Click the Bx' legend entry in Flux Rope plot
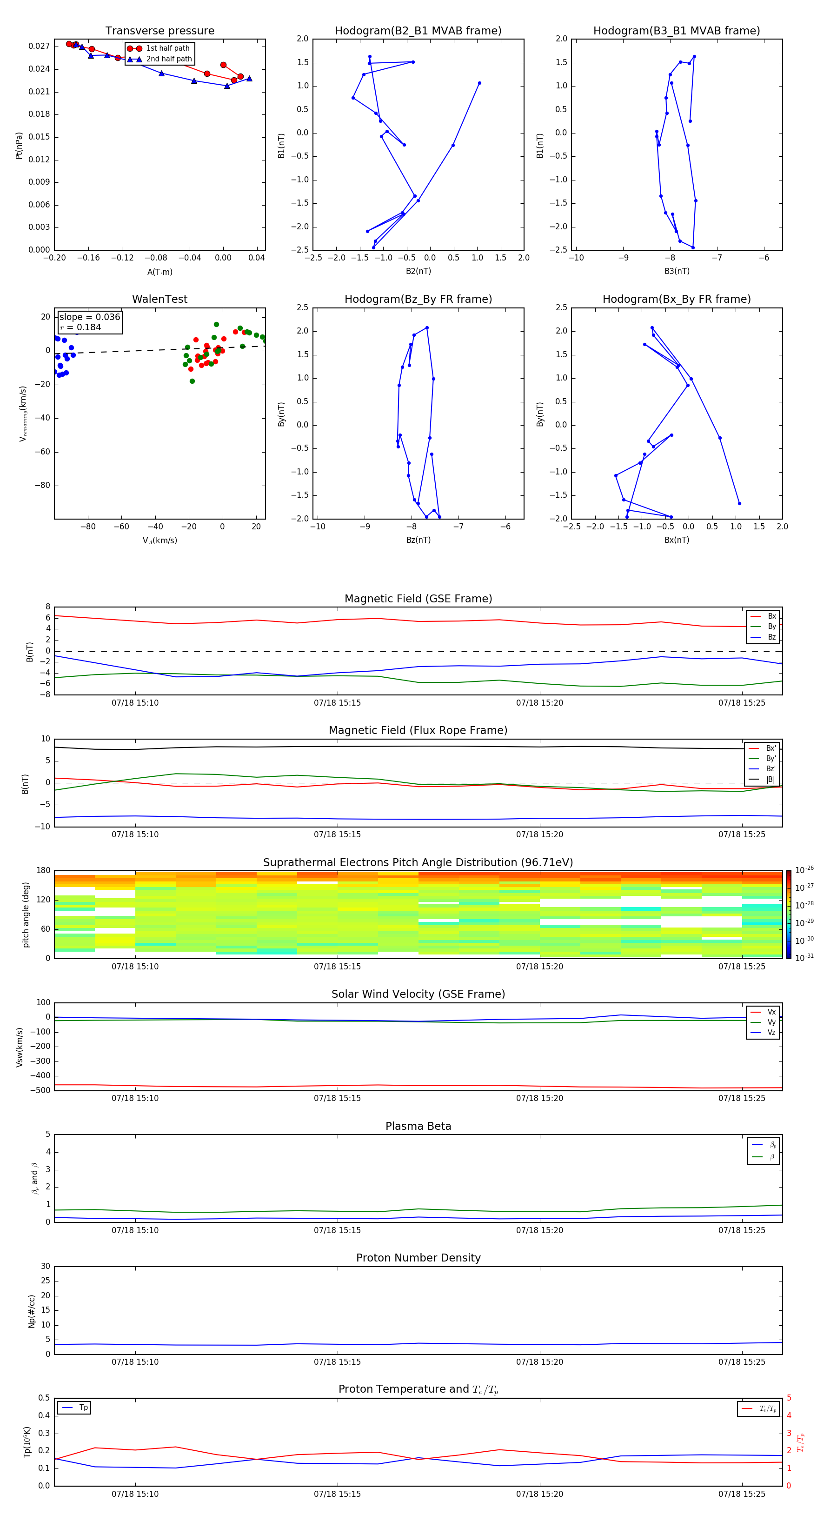The width and height of the screenshot is (837, 1535). 763,748
